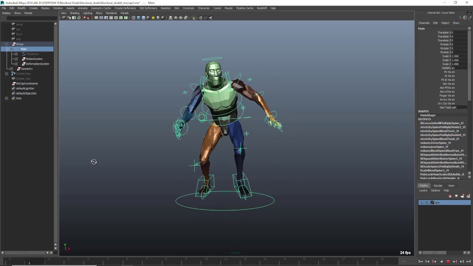The height and width of the screenshot is (266, 473).
Task: Toggle the Resolution Gate icon
Action: tap(106, 18)
